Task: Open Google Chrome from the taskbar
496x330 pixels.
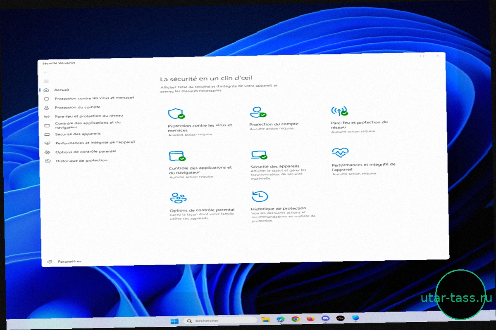Action: coord(296,318)
